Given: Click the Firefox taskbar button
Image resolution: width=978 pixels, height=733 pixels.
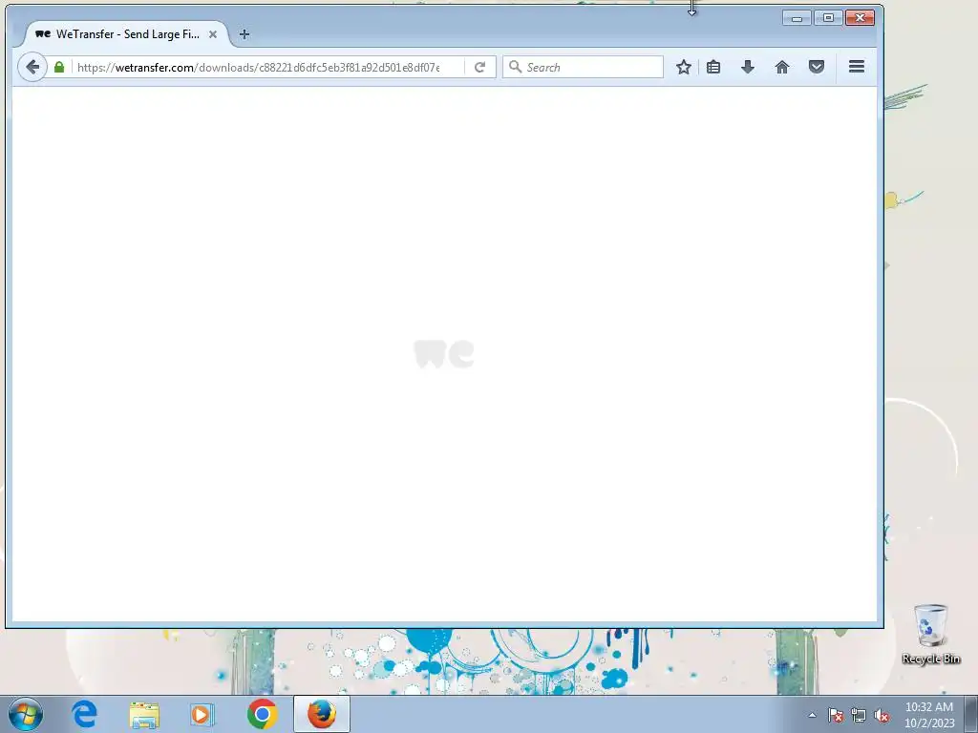Looking at the screenshot, I should tap(322, 714).
